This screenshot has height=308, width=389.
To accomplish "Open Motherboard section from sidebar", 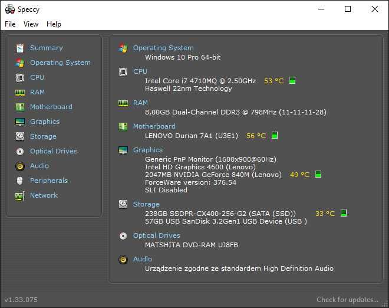I will [51, 107].
